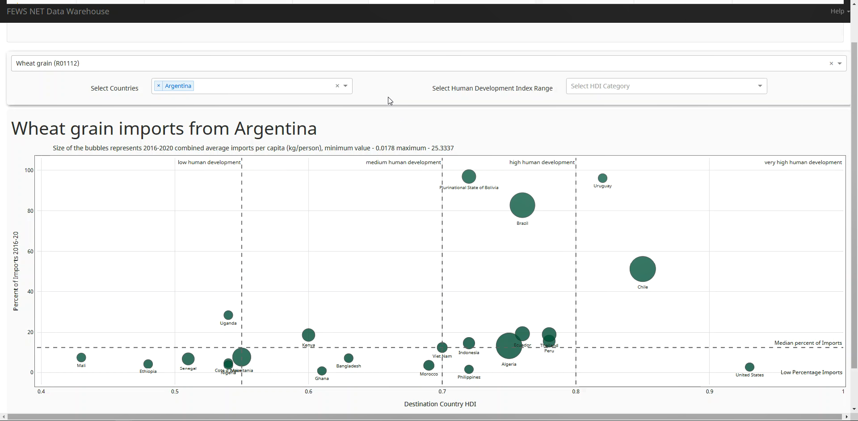
Task: Open the Help menu
Action: click(x=839, y=11)
